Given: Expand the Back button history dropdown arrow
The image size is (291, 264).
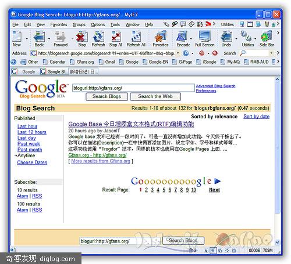Looking at the screenshot, I should 49,39.
